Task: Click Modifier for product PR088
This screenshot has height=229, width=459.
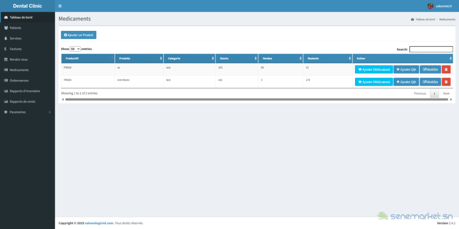Action: [x=430, y=69]
